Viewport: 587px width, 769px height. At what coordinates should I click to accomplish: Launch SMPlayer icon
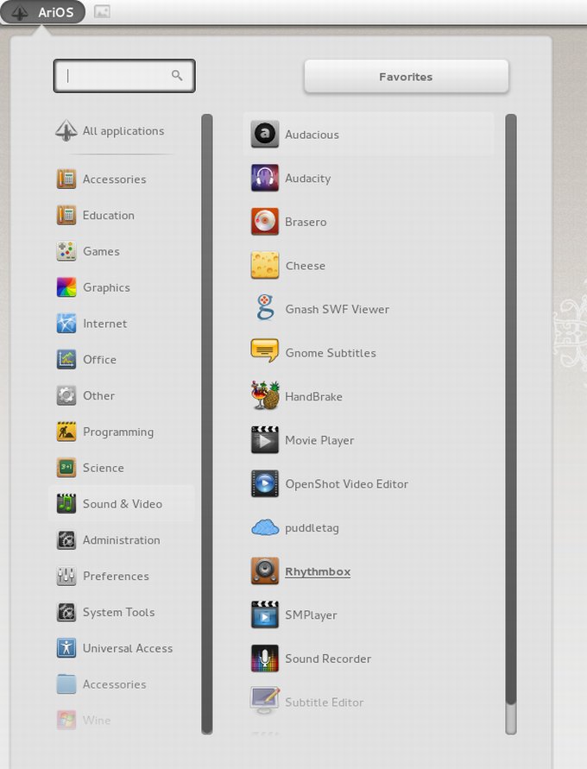click(265, 615)
